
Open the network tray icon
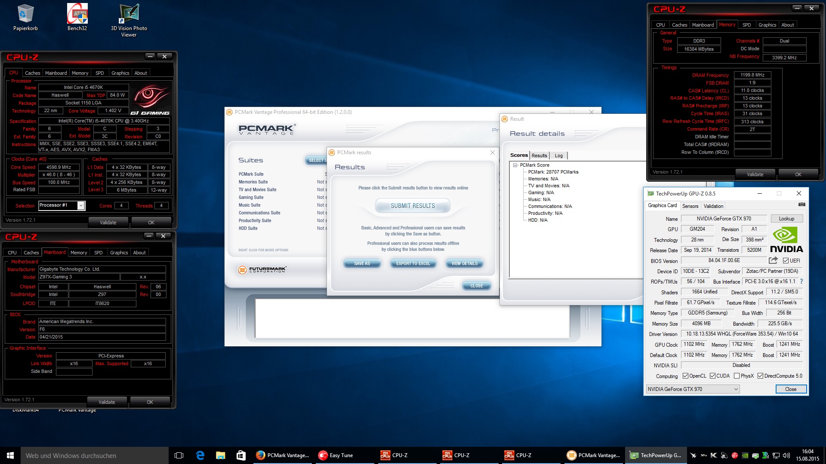coord(776,455)
